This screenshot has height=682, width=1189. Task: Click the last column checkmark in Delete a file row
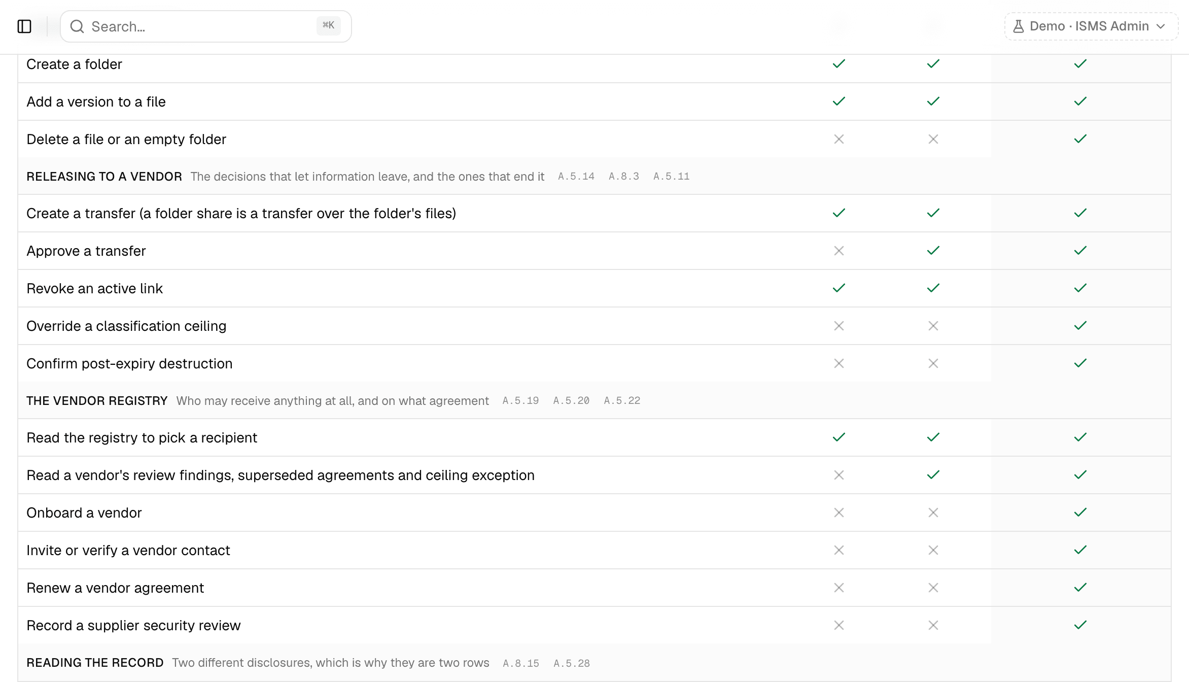1080,139
